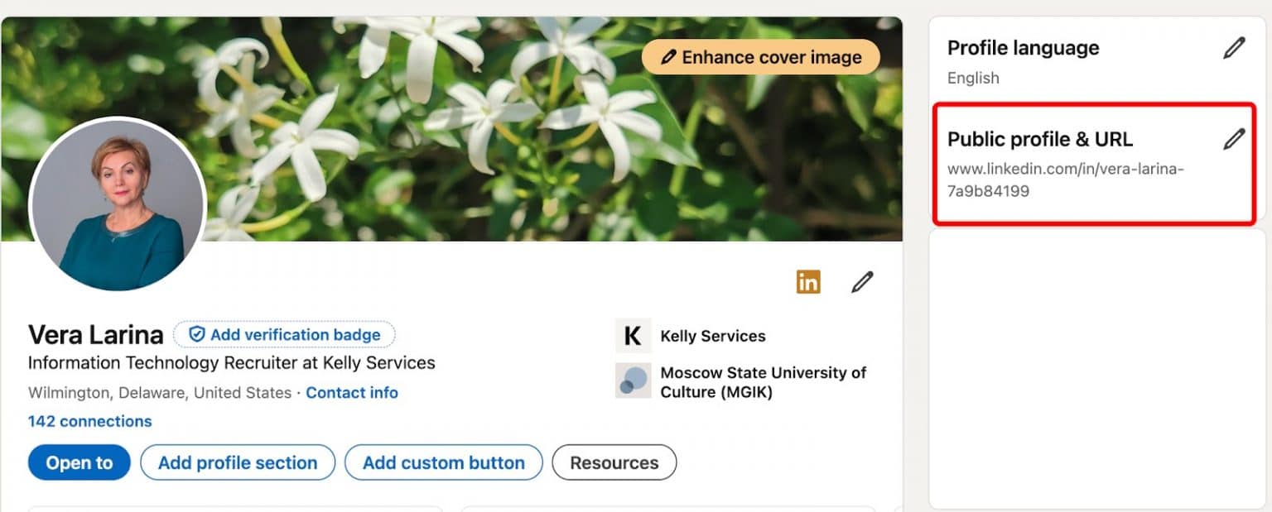
Task: Click Enhance cover image
Action: 760,57
